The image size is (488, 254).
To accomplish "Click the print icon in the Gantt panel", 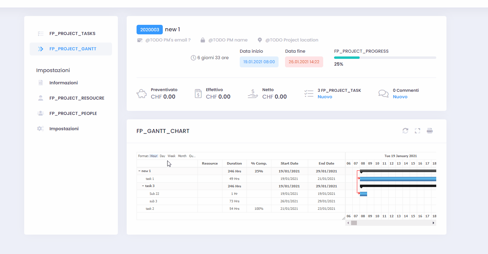I will click(x=429, y=131).
